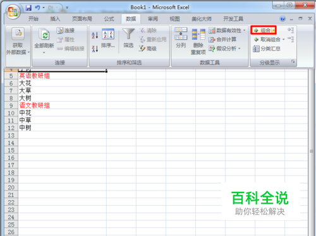The width and height of the screenshot is (316, 236).
Task: Open 高级 advanced filter
Action: coord(148,49)
